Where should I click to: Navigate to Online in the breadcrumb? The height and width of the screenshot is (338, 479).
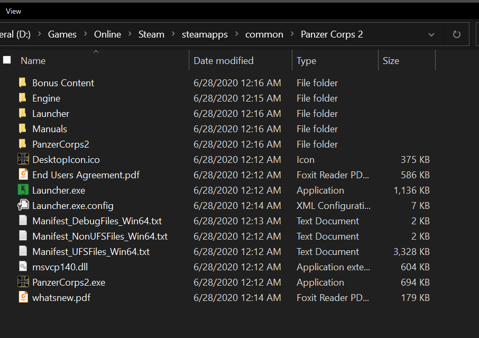pos(107,34)
